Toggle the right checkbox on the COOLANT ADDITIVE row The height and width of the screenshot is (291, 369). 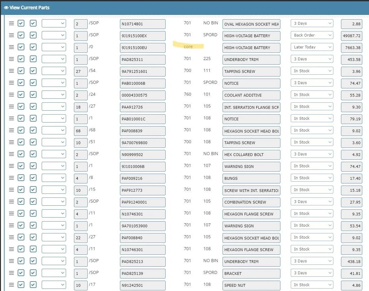[33, 95]
